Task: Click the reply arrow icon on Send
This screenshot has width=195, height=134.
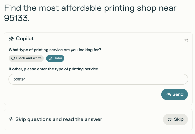Action: click(x=169, y=94)
